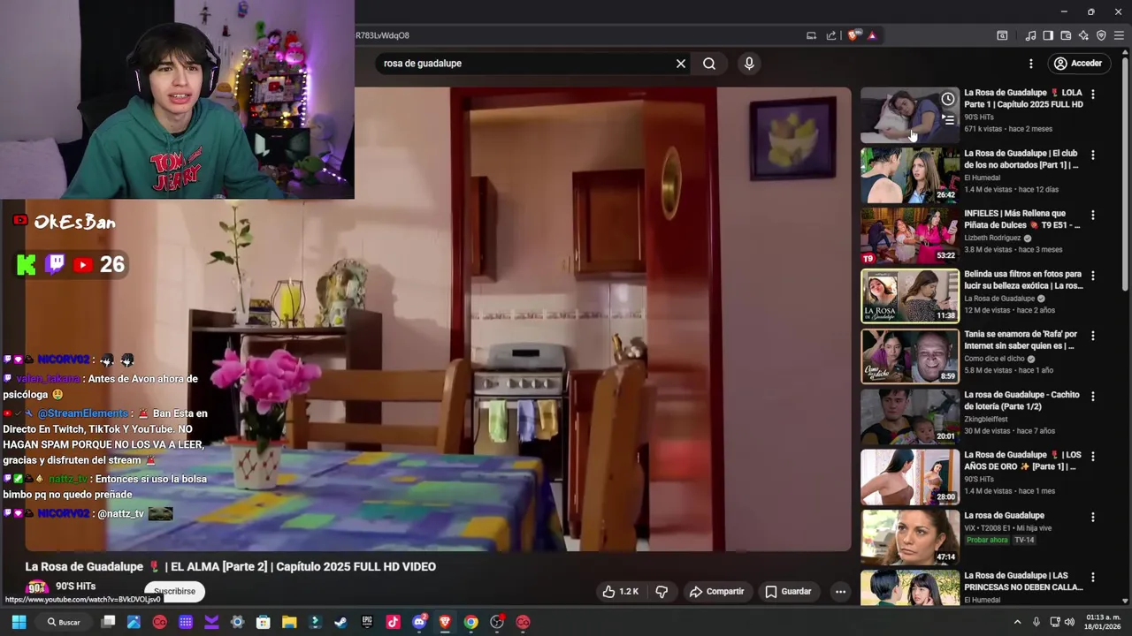The image size is (1132, 636).
Task: Open the tab search icon in browser toolbar
Action: click(x=1002, y=35)
